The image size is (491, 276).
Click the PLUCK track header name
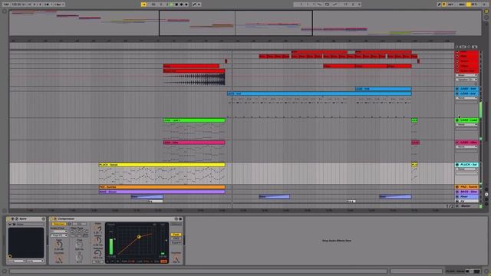[x=469, y=165]
